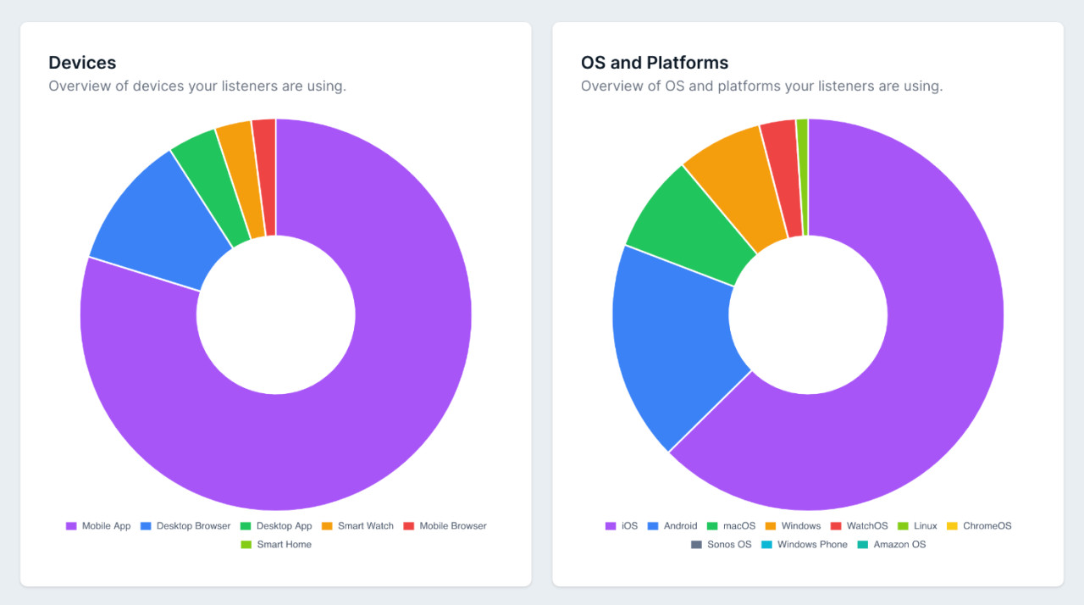Toggle the Mobile App legend entry

pos(98,526)
